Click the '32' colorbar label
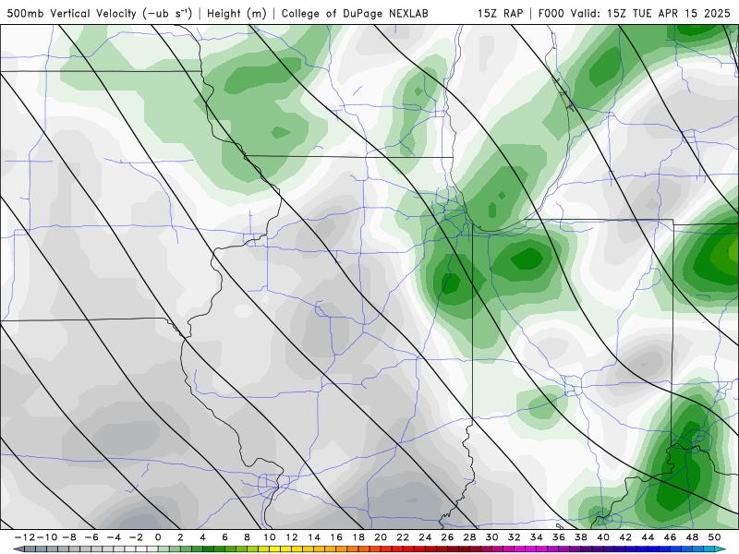739x554 pixels. [x=515, y=537]
